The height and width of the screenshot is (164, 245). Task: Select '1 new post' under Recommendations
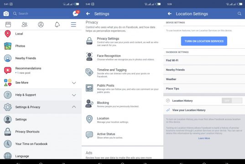[x=24, y=73]
